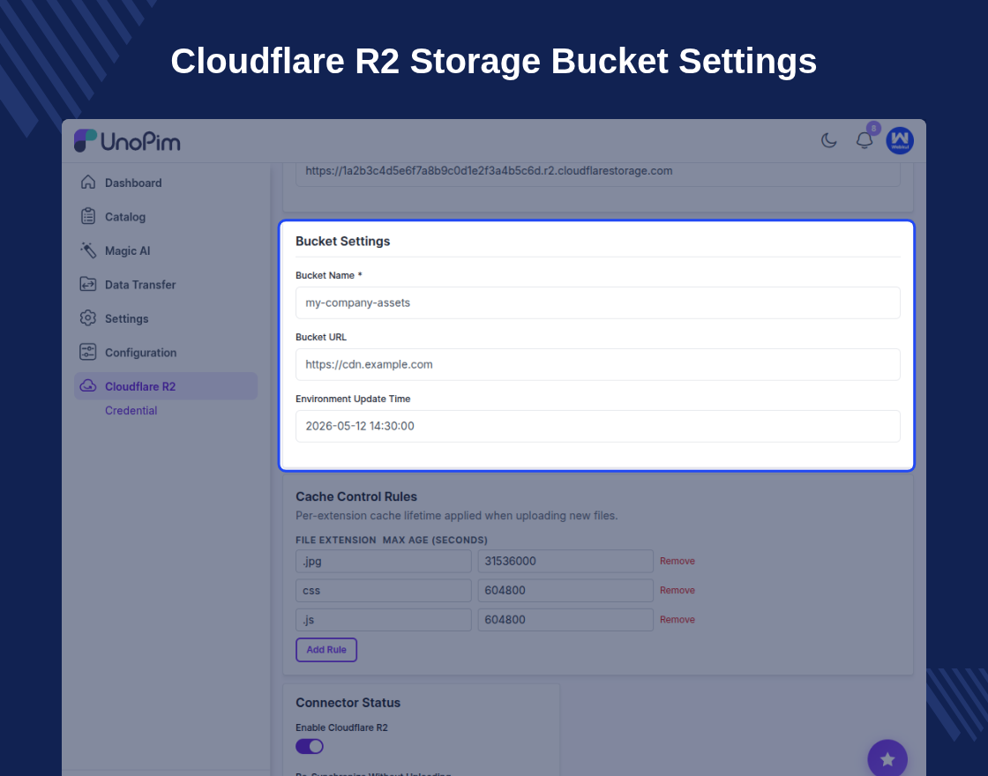Click the Configuration sliders icon
The image size is (988, 776).
point(88,352)
